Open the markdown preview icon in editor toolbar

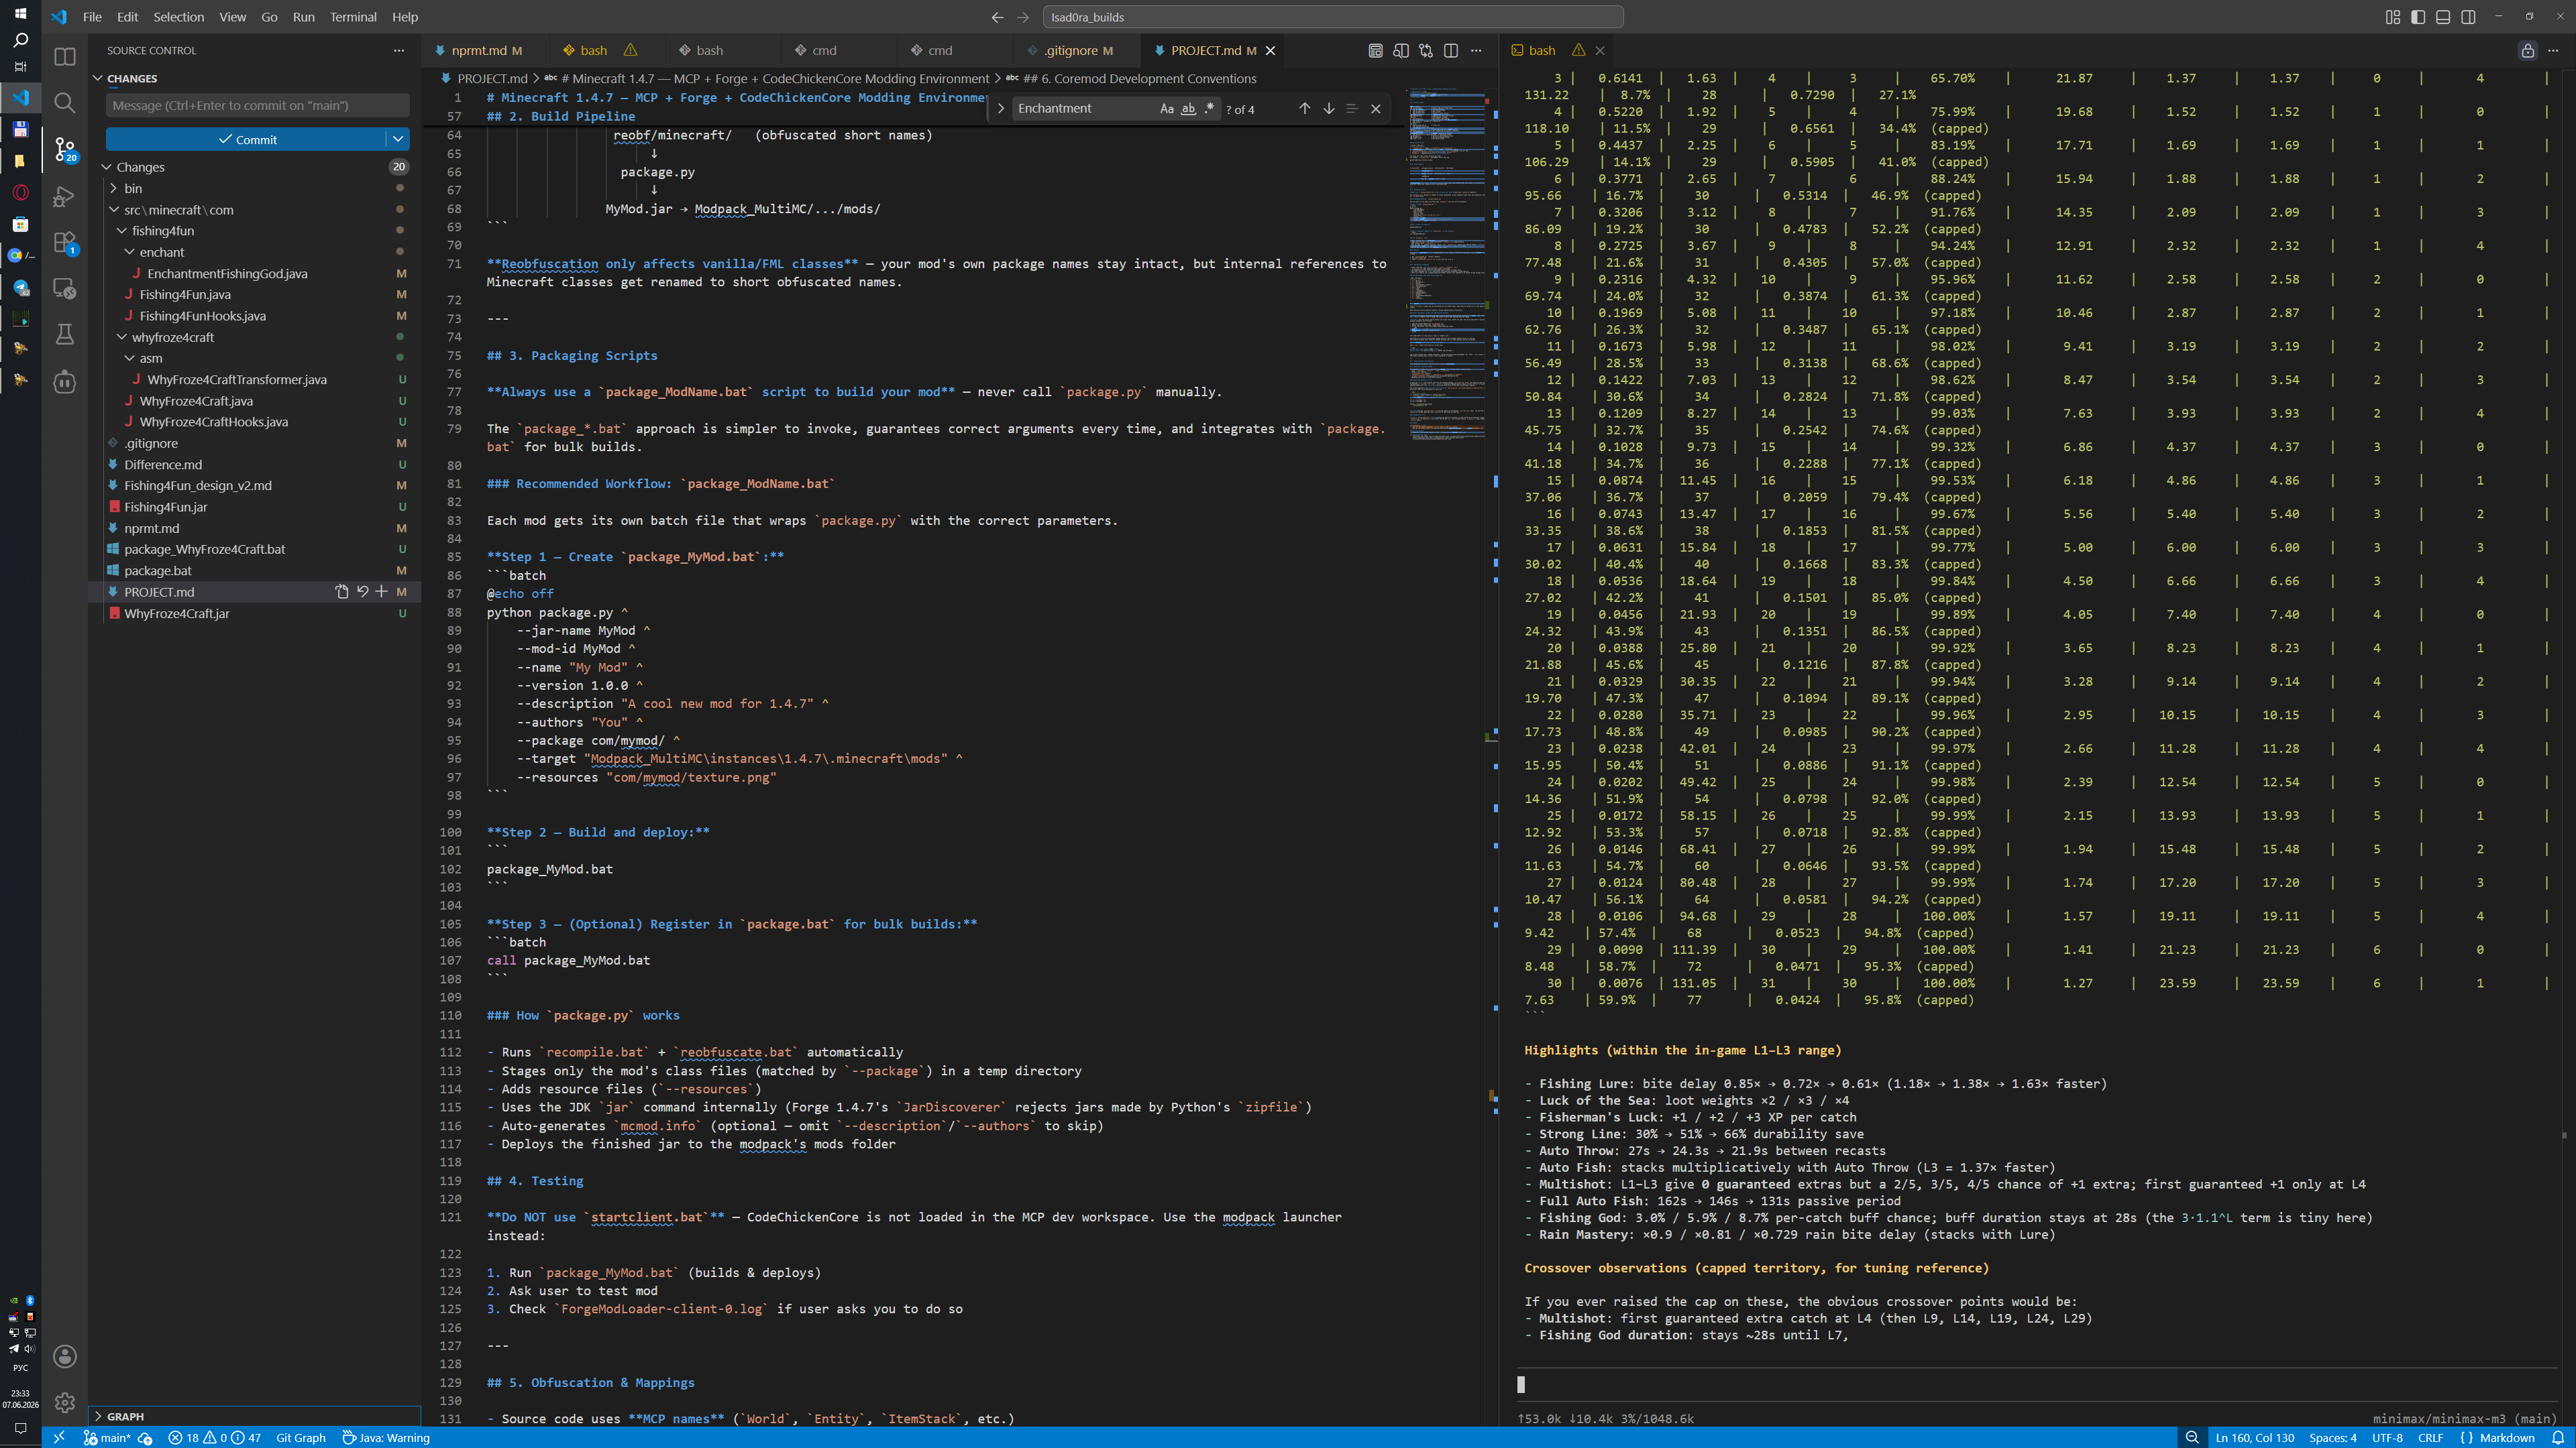pos(1376,50)
